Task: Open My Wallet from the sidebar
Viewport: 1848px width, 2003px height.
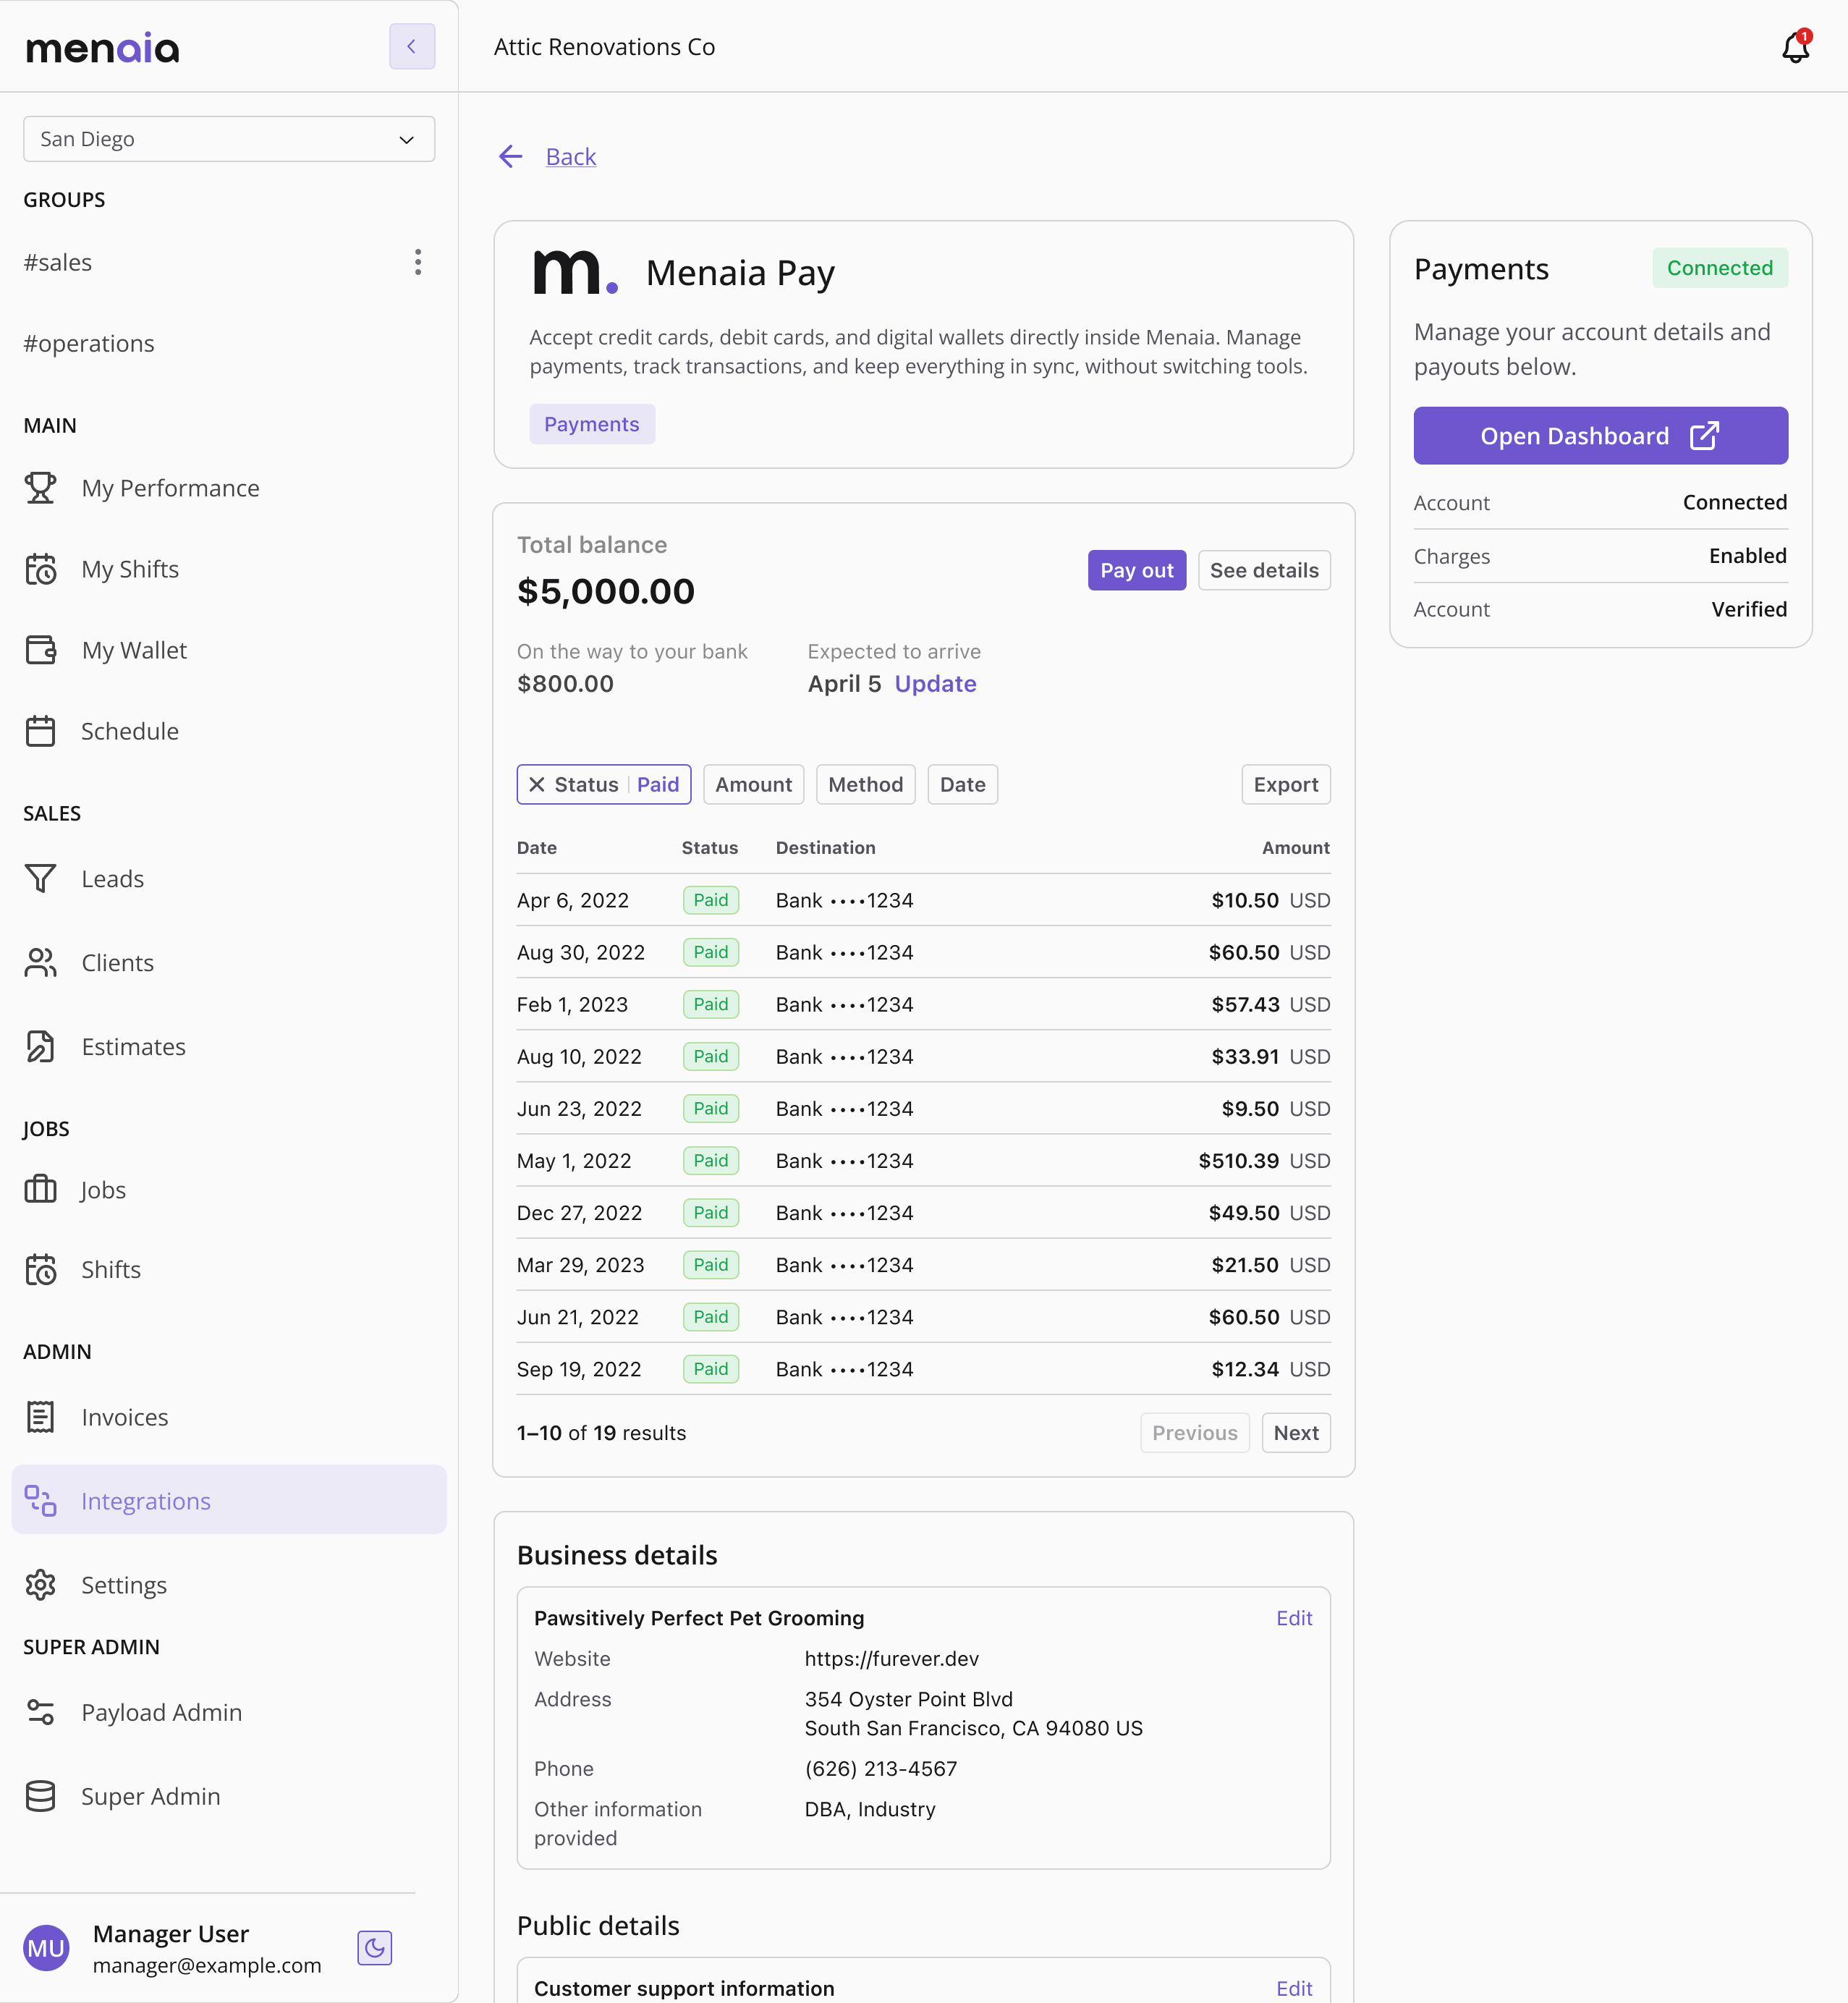Action: [134, 650]
